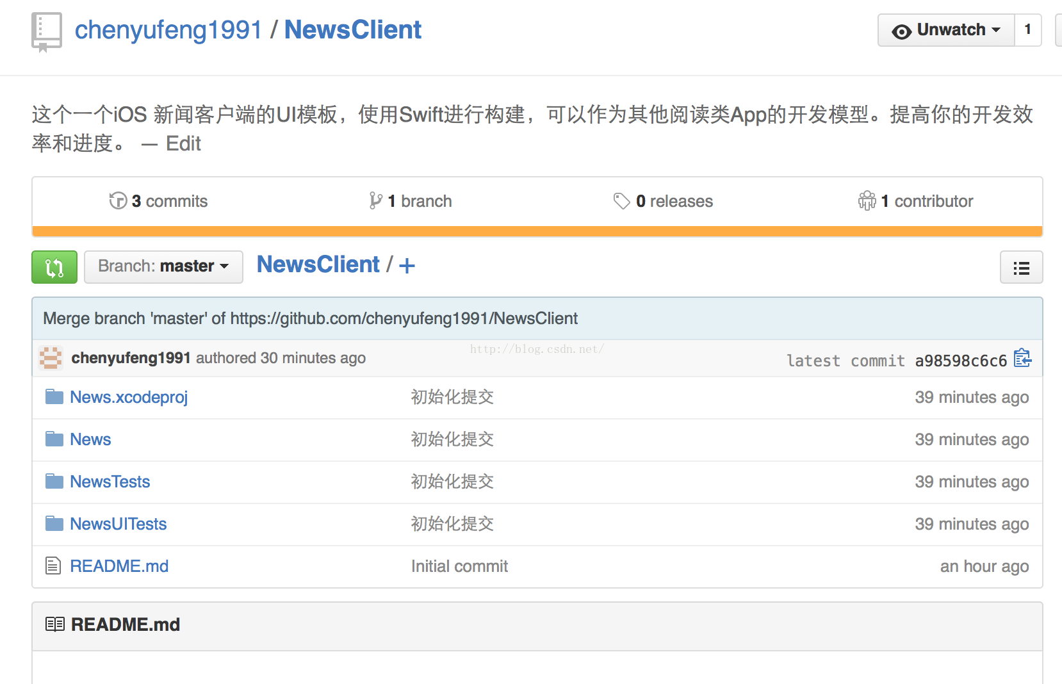Open 初始化提交 commit for NewsUITests
1062x684 pixels.
point(452,524)
